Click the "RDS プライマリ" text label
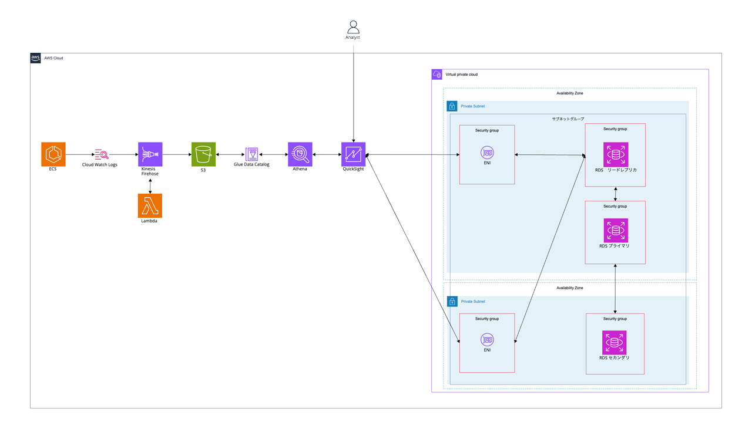 pos(615,246)
